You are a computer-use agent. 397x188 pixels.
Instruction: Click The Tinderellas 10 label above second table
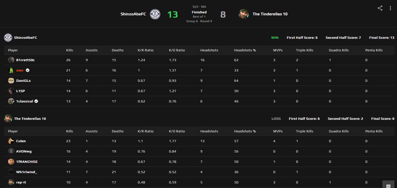click(x=30, y=119)
